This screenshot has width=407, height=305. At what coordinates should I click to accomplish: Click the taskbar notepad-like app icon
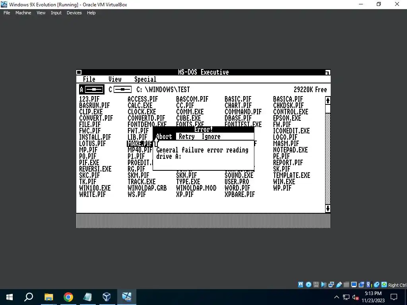[87, 297]
